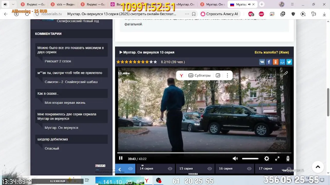This screenshot has height=185, width=330.
Task: Open Скпифосовский Новый год link
Action: [x=78, y=21]
